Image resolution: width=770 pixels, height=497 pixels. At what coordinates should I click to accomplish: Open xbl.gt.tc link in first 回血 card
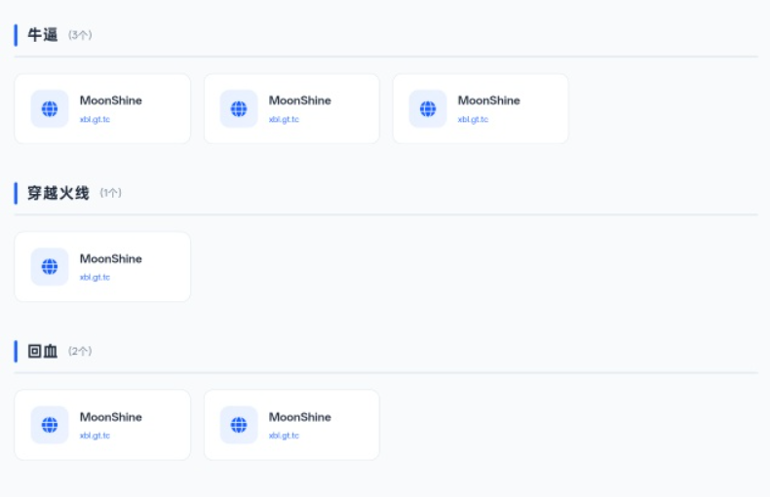(x=95, y=436)
